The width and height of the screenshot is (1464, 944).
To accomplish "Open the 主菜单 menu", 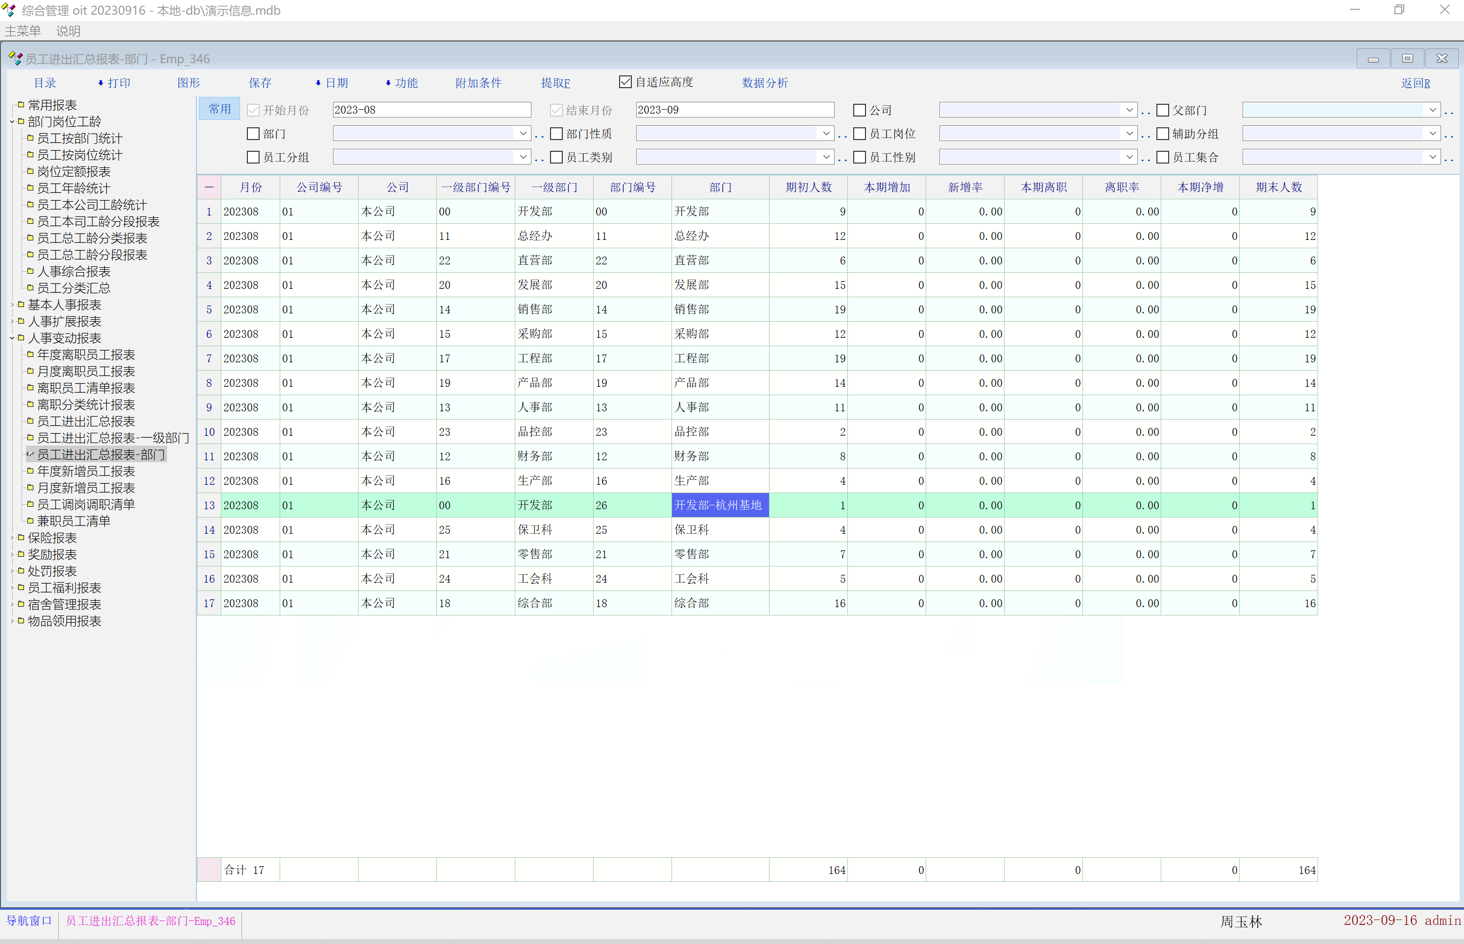I will (23, 31).
